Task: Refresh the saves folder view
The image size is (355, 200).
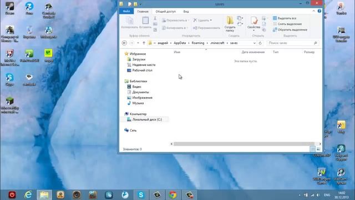Action: pyautogui.click(x=260, y=43)
